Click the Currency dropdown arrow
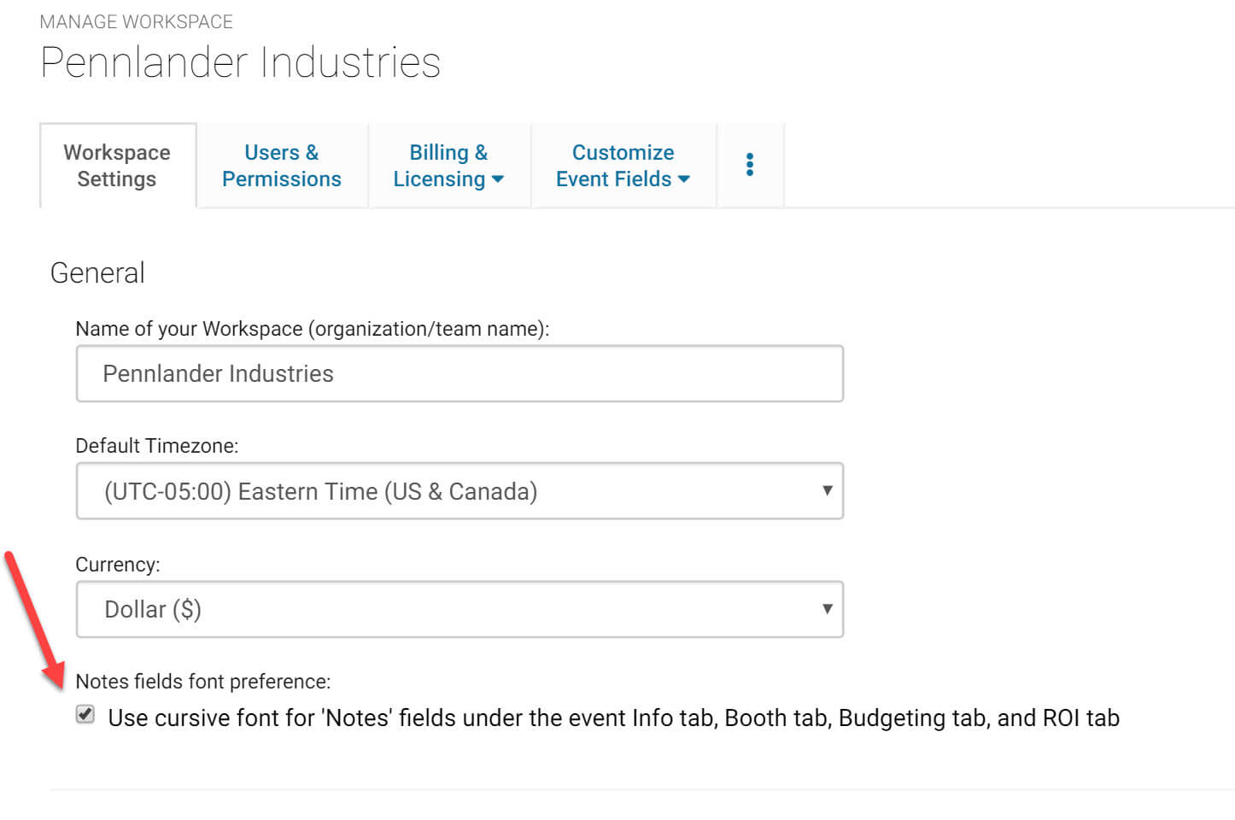The width and height of the screenshot is (1235, 820). coord(826,609)
